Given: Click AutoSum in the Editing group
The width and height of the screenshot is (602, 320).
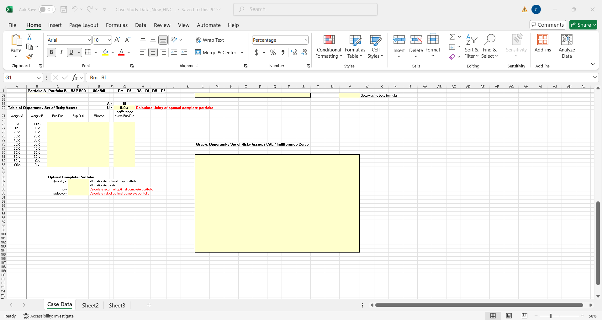Looking at the screenshot, I should click(452, 37).
